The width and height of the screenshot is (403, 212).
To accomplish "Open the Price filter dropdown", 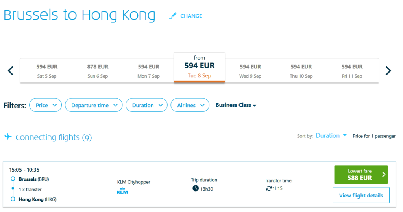I will 46,105.
